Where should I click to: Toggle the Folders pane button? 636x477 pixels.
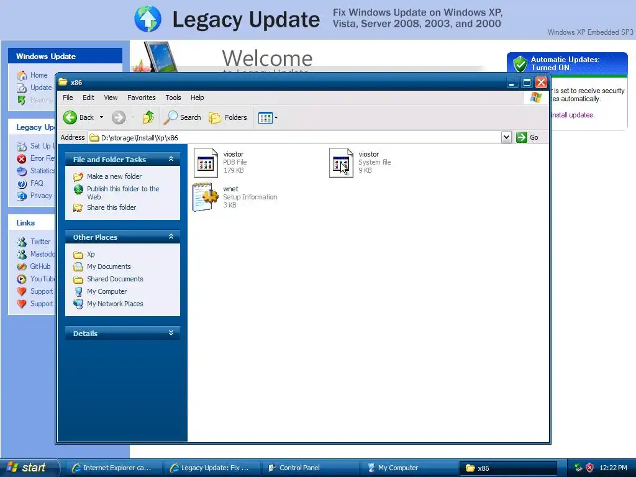pos(228,117)
